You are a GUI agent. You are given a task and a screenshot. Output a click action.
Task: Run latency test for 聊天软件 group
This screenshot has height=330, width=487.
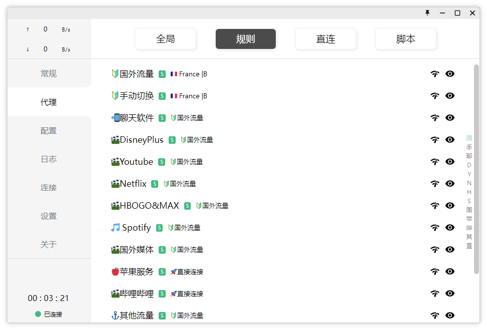pos(435,118)
